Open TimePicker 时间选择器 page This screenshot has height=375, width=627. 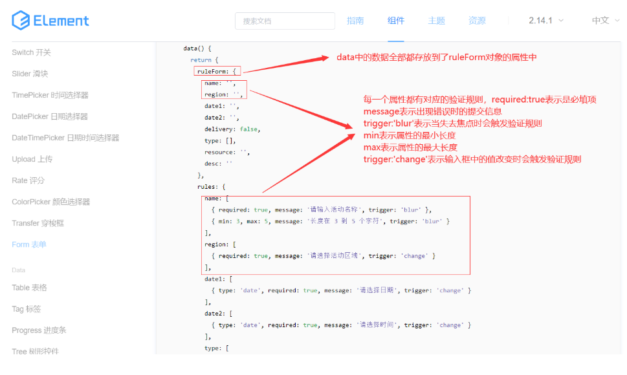pyautogui.click(x=50, y=95)
